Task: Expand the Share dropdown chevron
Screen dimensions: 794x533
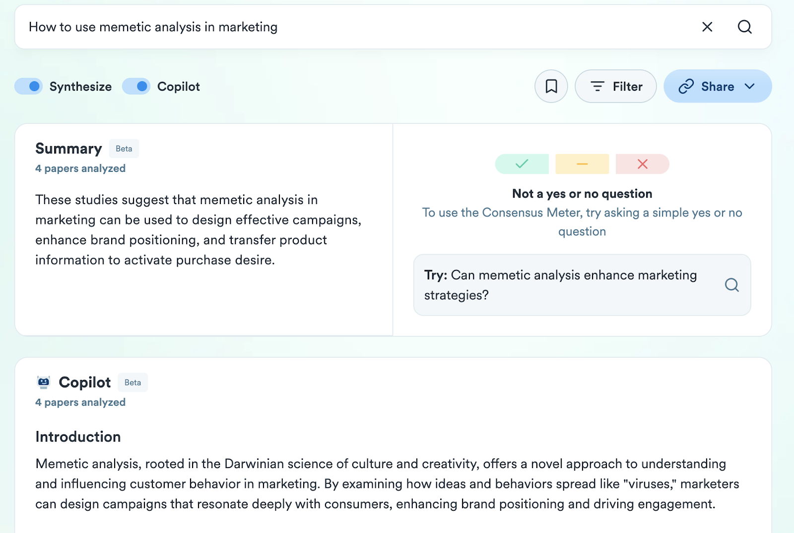Action: point(749,86)
